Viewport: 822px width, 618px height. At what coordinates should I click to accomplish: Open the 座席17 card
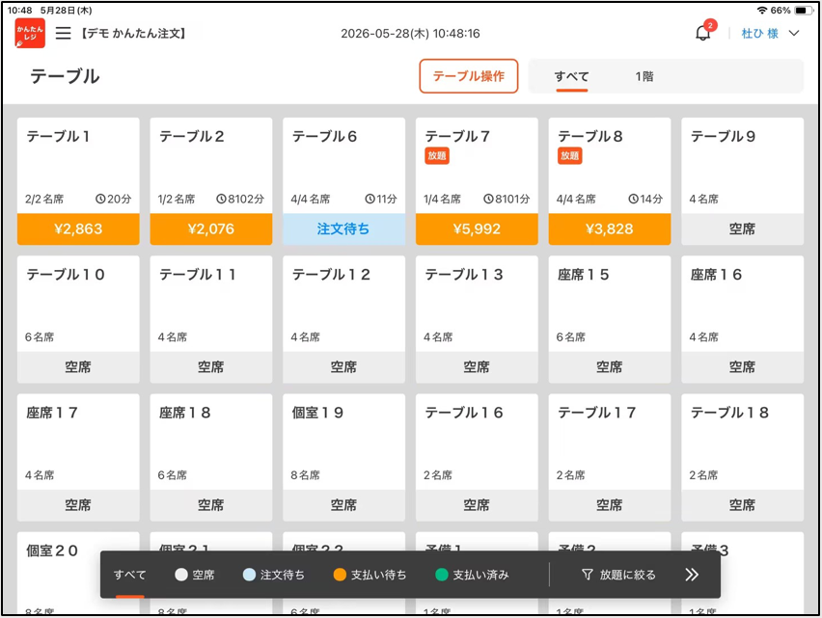(78, 458)
